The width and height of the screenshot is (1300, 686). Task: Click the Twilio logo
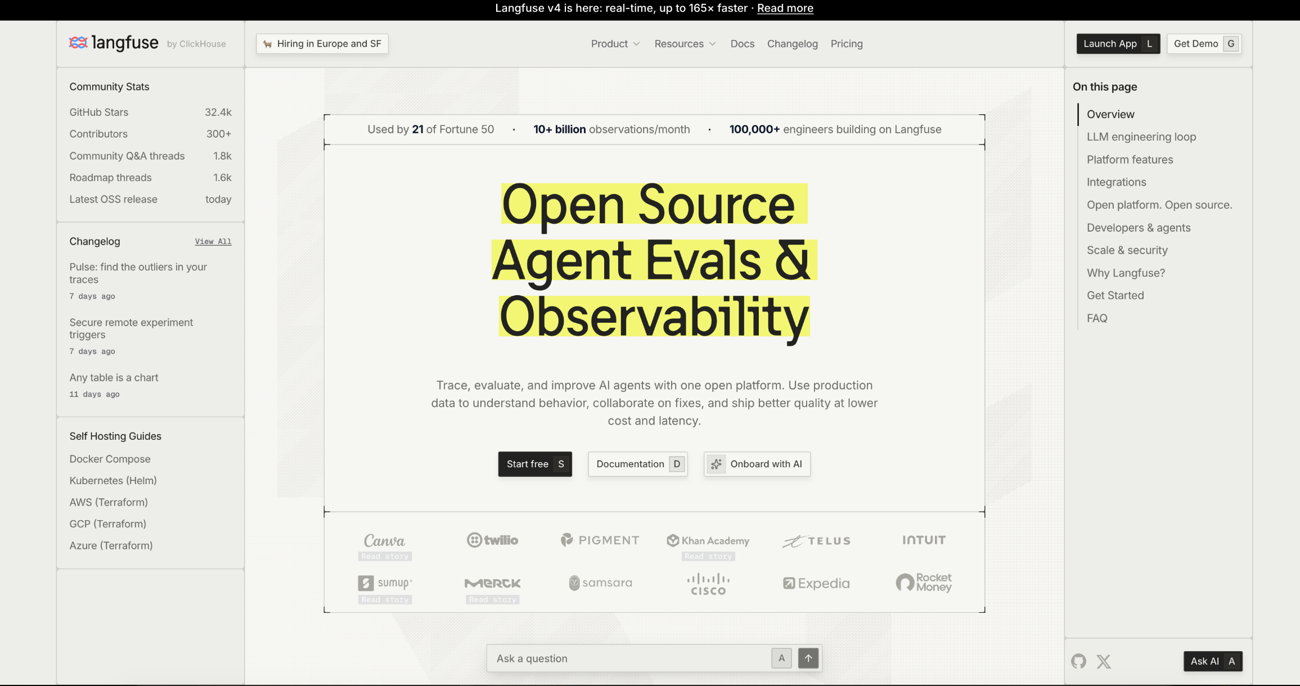point(492,540)
